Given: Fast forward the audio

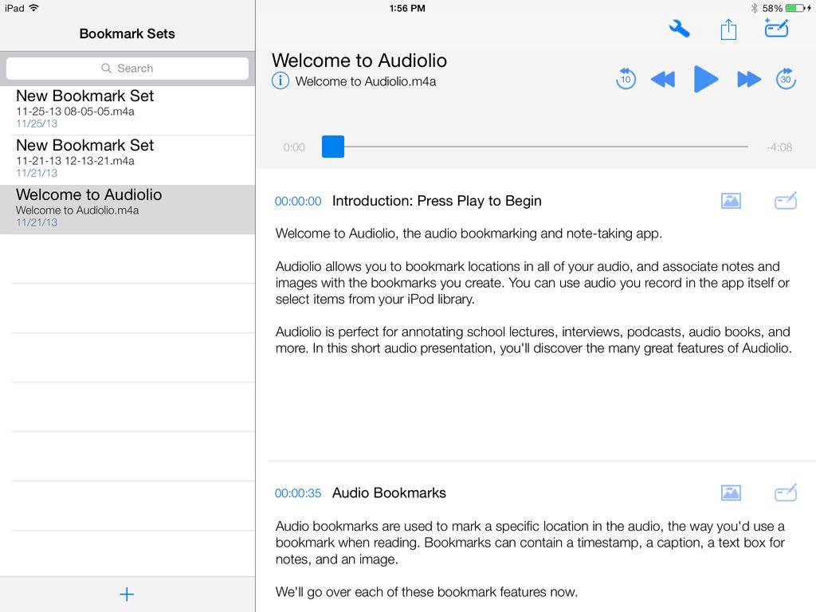Looking at the screenshot, I should coord(749,80).
